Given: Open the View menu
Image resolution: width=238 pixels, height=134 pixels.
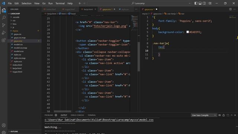Looking at the screenshot, I should tap(37, 3).
